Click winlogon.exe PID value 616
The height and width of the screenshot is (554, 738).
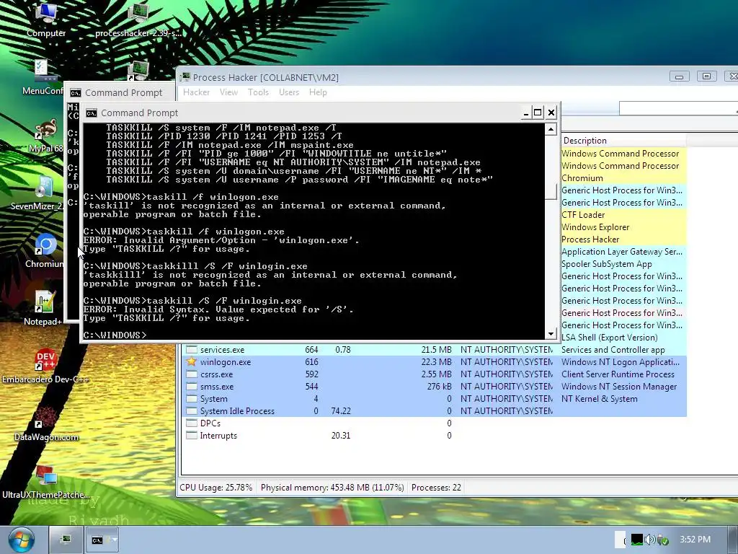(x=311, y=362)
